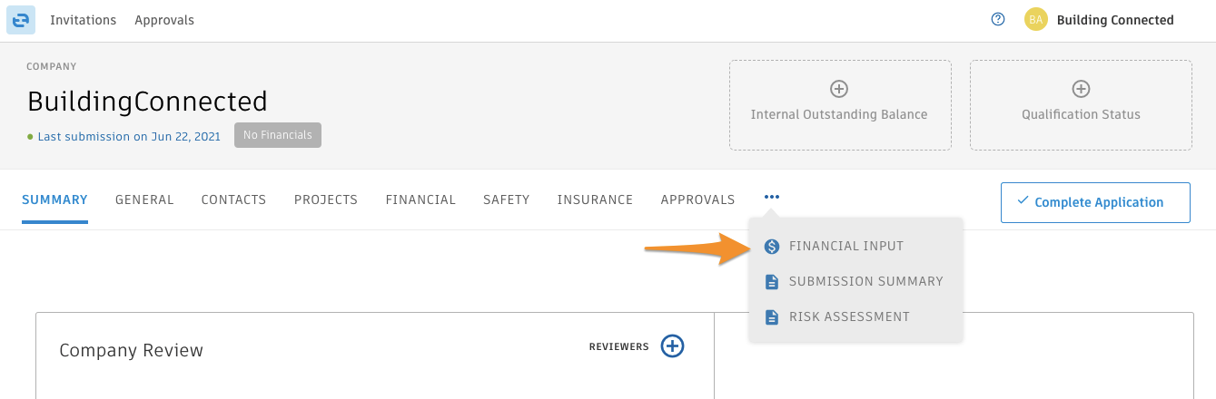1216x399 pixels.
Task: Open the help question mark icon
Action: (x=998, y=19)
